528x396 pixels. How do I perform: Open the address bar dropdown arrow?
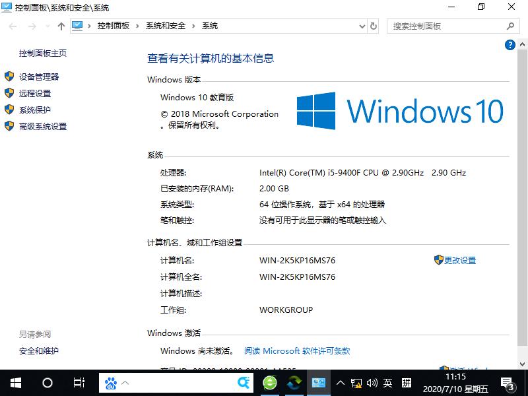pyautogui.click(x=361, y=26)
